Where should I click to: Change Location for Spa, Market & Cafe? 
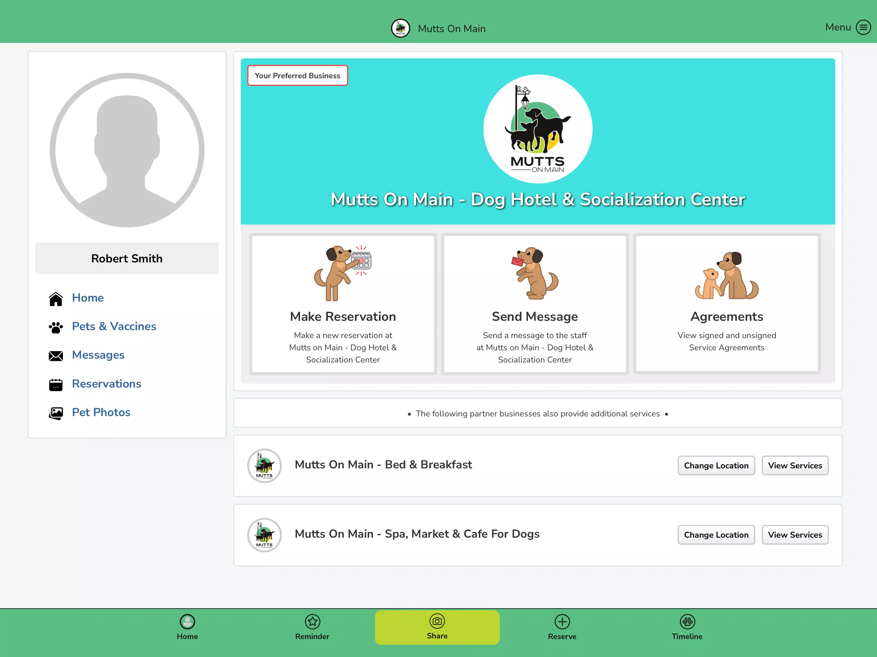point(716,534)
